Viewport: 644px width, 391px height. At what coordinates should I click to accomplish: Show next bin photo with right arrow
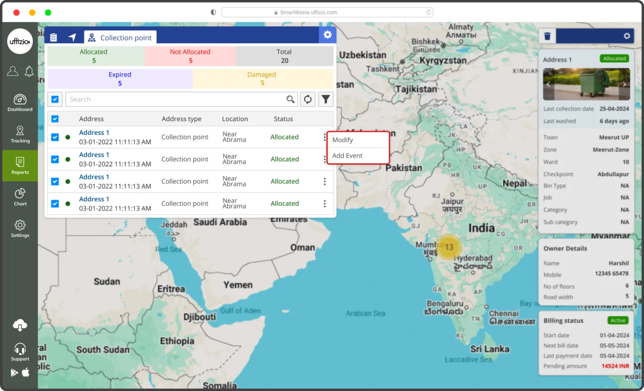pyautogui.click(x=624, y=84)
